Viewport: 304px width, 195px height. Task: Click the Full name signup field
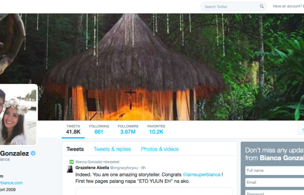click(274, 170)
